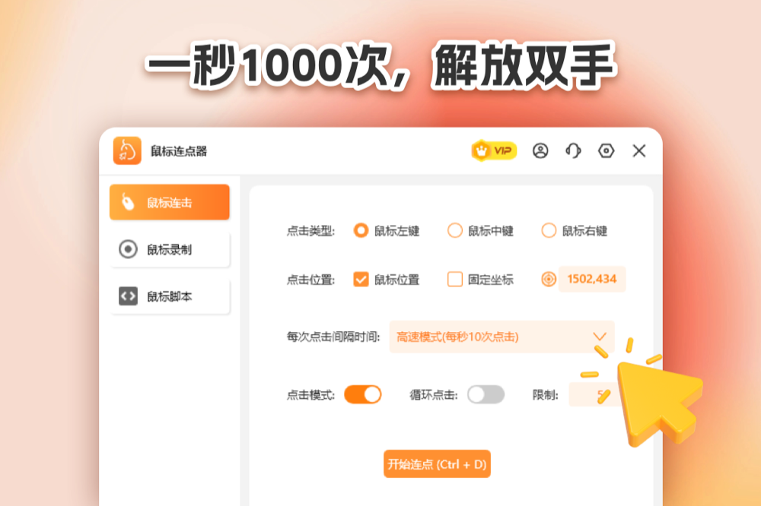The image size is (761, 506).
Task: Select the 鼠标中键 radio button
Action: tap(455, 231)
